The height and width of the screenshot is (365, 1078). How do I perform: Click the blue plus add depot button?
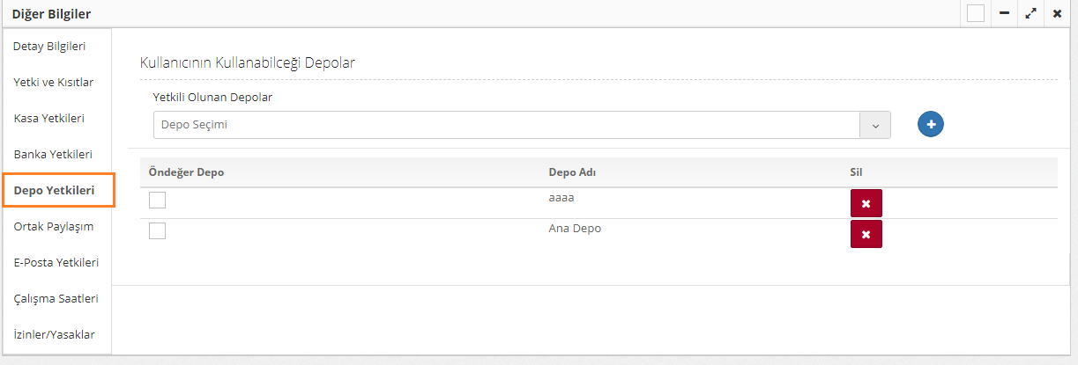click(930, 125)
